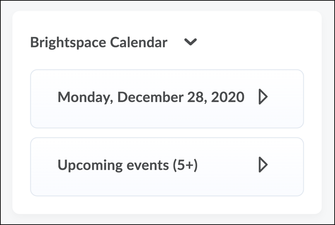
Task: Reveal the upcoming events list using the arrow
Action: click(262, 165)
